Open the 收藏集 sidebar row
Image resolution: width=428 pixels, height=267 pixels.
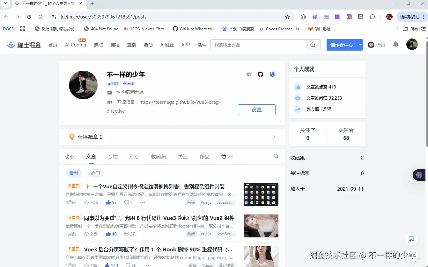327,158
